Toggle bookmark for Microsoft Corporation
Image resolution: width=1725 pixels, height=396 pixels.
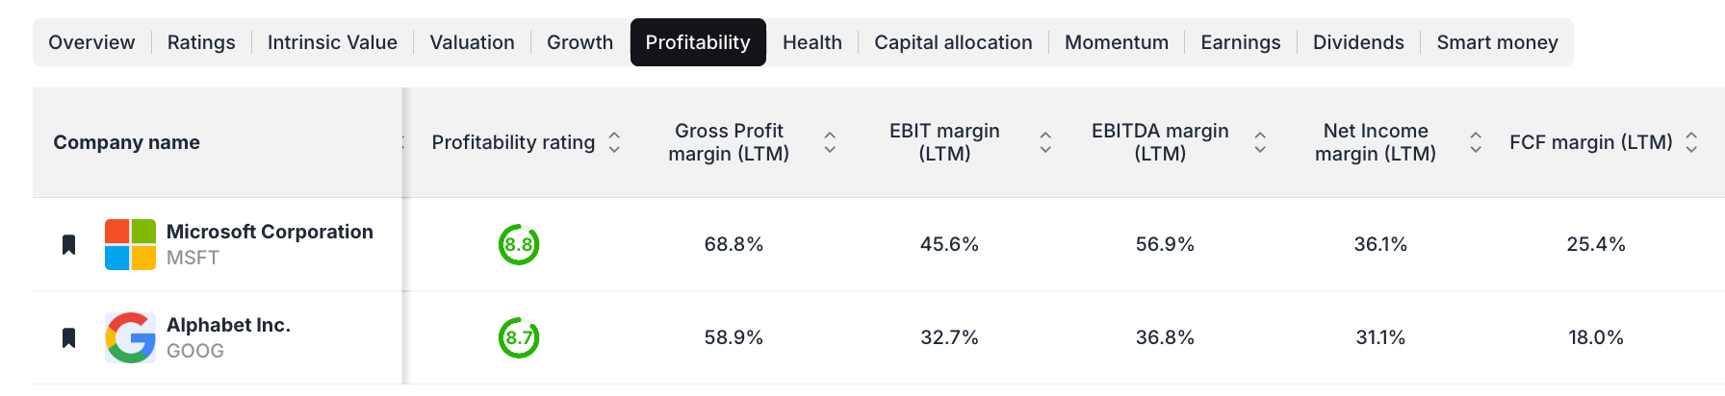68,244
